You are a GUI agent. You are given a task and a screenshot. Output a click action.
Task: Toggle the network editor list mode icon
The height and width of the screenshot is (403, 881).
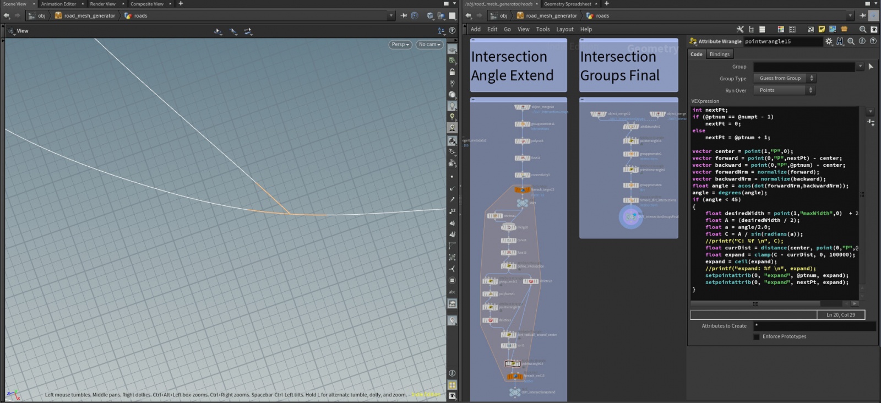click(762, 29)
